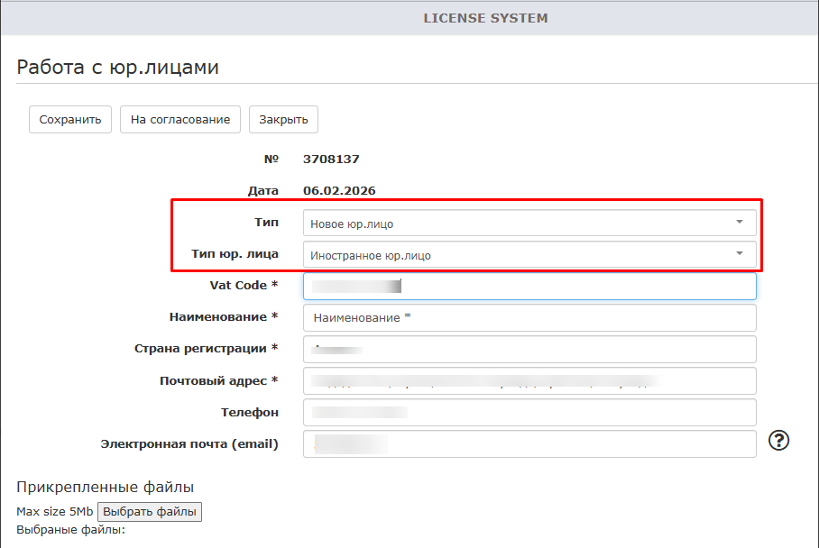819x548 pixels.
Task: Open the Тип юр. лица dropdown
Action: (529, 255)
